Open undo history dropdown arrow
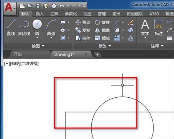Image resolution: width=174 pixels, height=139 pixels. [x=68, y=6]
